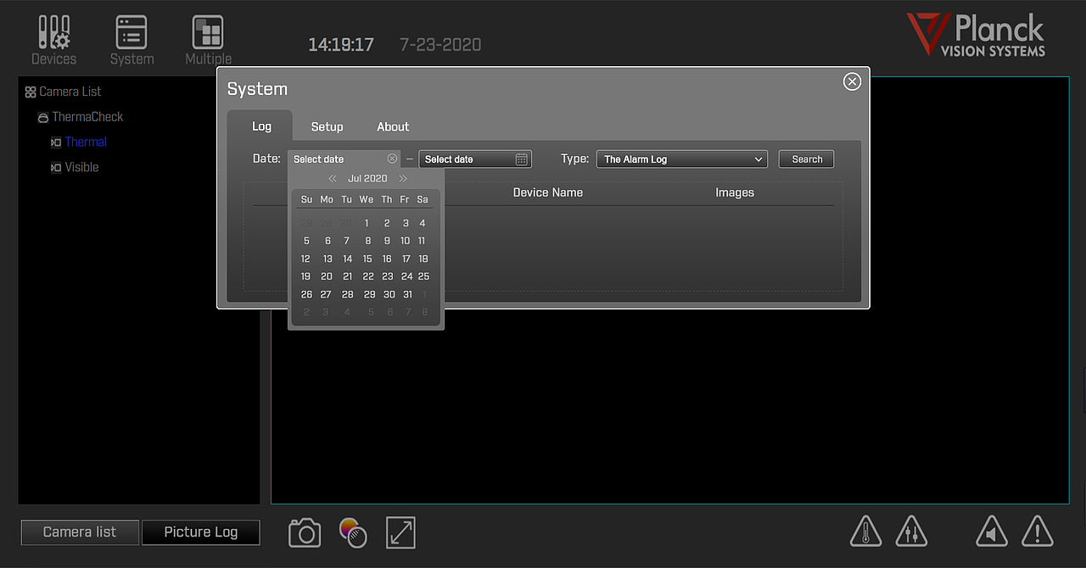Take a snapshot with the camera icon
Image resolution: width=1086 pixels, height=568 pixels.
click(x=305, y=532)
